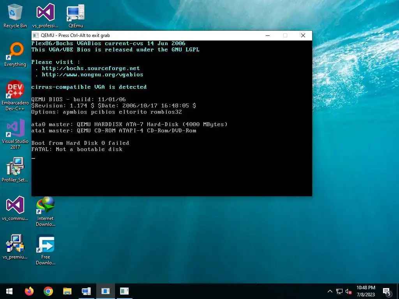Click the active QEMU window taskbar button
Viewport: 399px width, 299px height.
point(105,291)
